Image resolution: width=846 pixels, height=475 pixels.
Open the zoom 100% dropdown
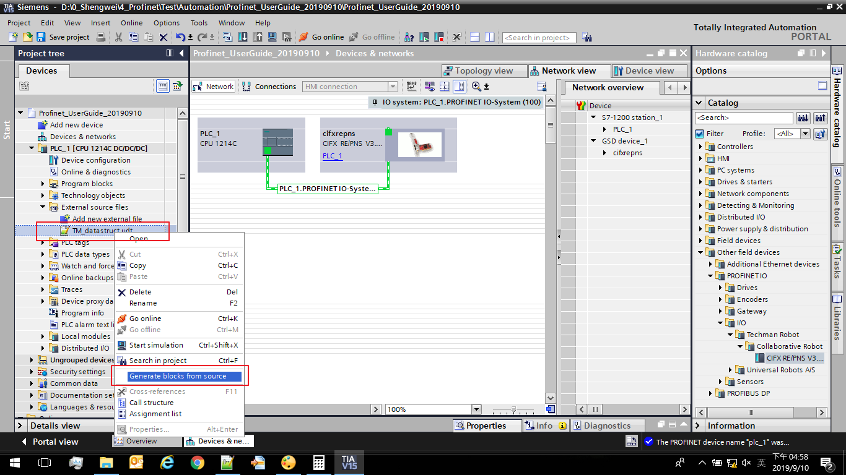tap(476, 409)
